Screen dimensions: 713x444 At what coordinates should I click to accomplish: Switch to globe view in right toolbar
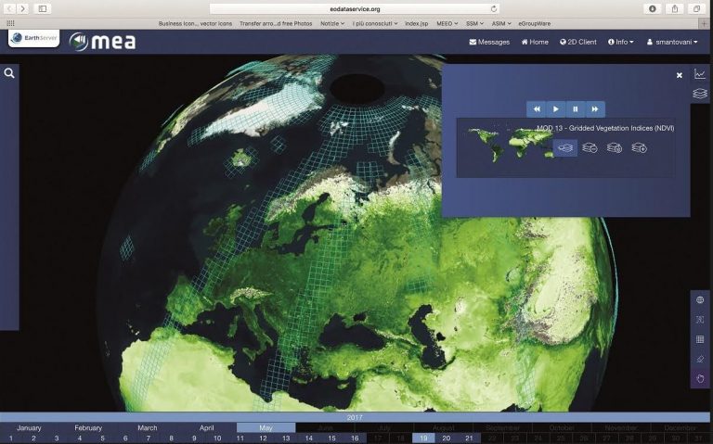click(700, 299)
